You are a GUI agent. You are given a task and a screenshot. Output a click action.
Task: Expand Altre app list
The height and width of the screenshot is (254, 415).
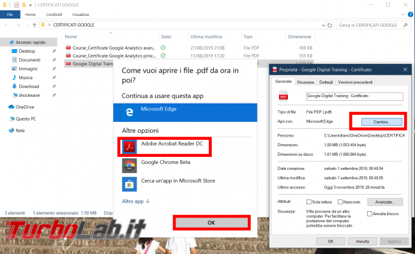136,201
